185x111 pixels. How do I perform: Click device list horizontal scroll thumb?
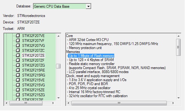point(26,103)
